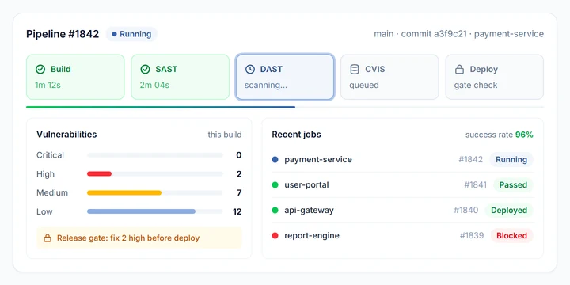570x285 pixels.
Task: Open the report-engine job
Action: click(403, 236)
